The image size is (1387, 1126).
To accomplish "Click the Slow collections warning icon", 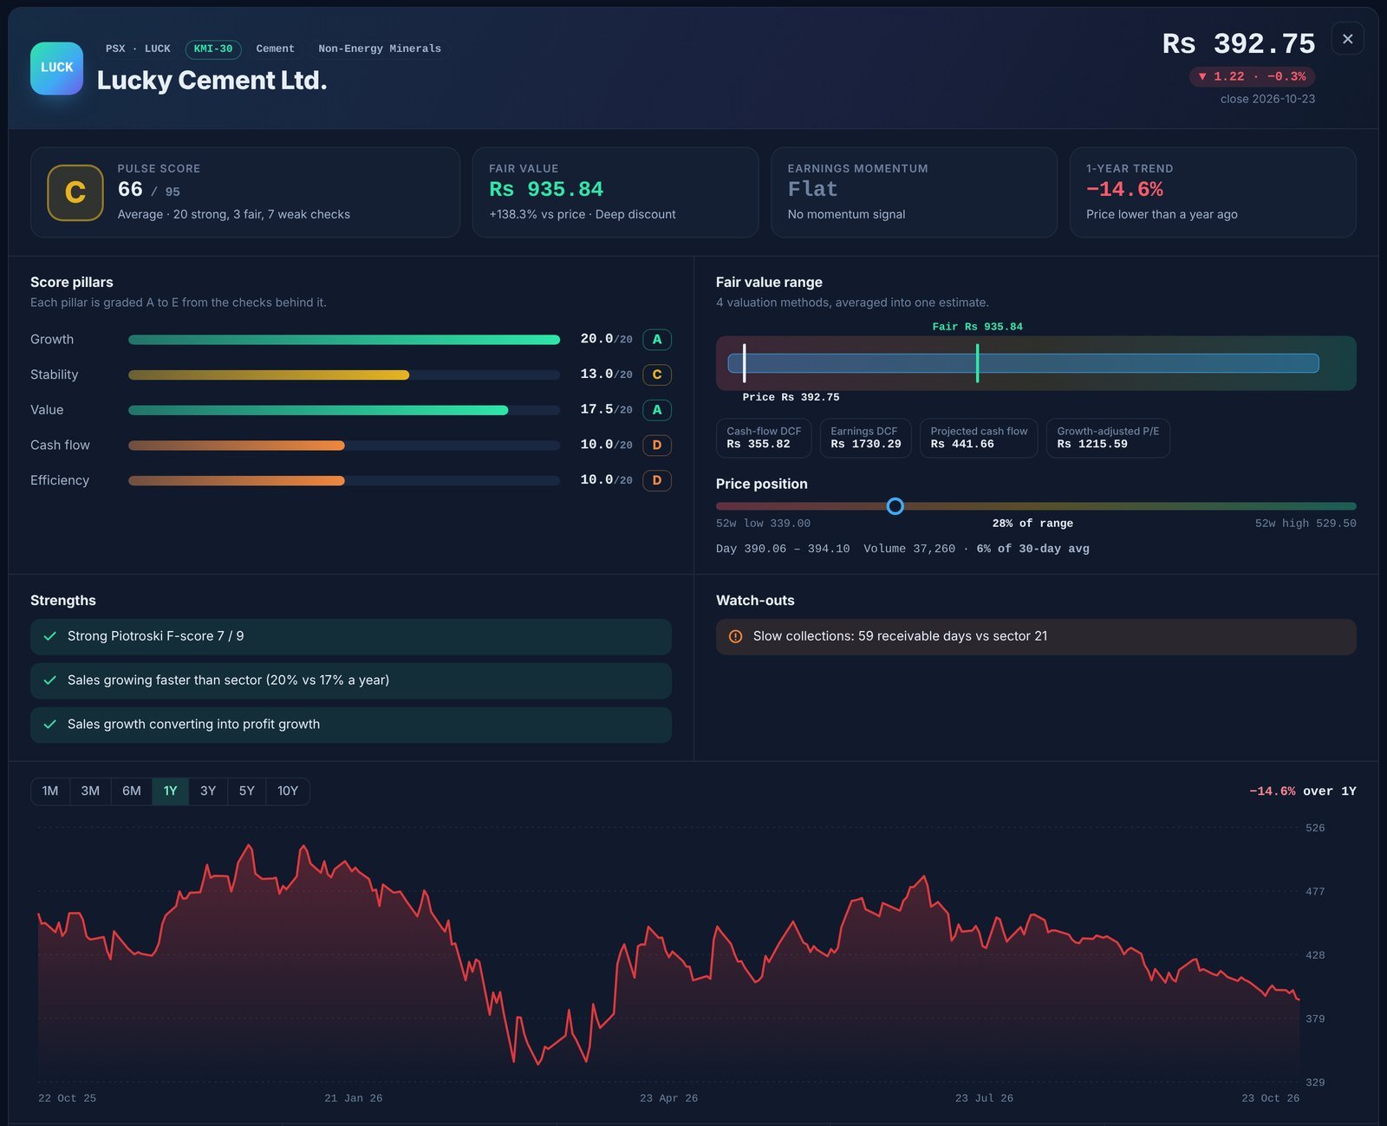I will [736, 636].
